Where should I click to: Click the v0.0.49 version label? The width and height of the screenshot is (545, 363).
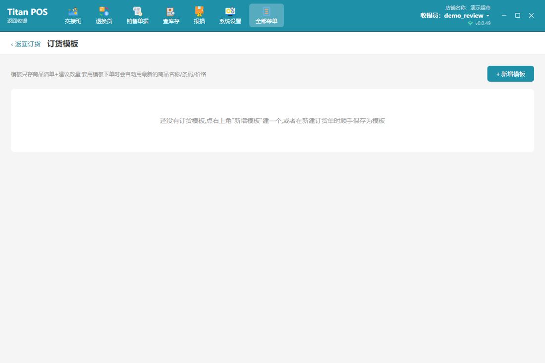coord(483,23)
